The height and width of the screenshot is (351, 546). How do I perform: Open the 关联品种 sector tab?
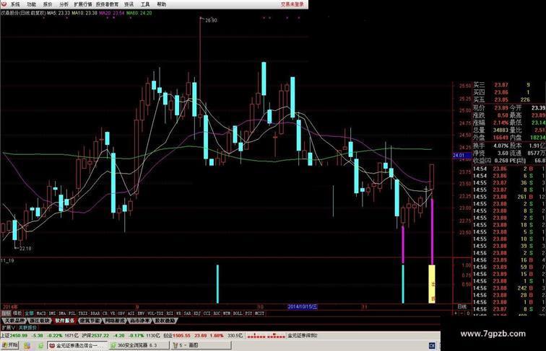[14, 321]
